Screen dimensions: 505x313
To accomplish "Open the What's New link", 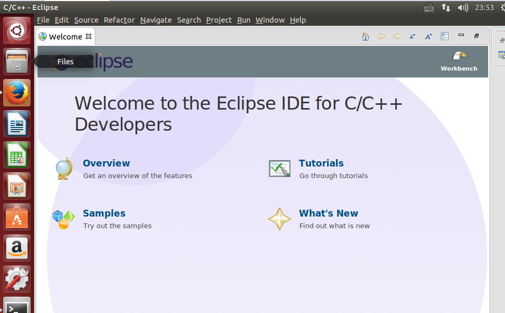I will click(328, 213).
